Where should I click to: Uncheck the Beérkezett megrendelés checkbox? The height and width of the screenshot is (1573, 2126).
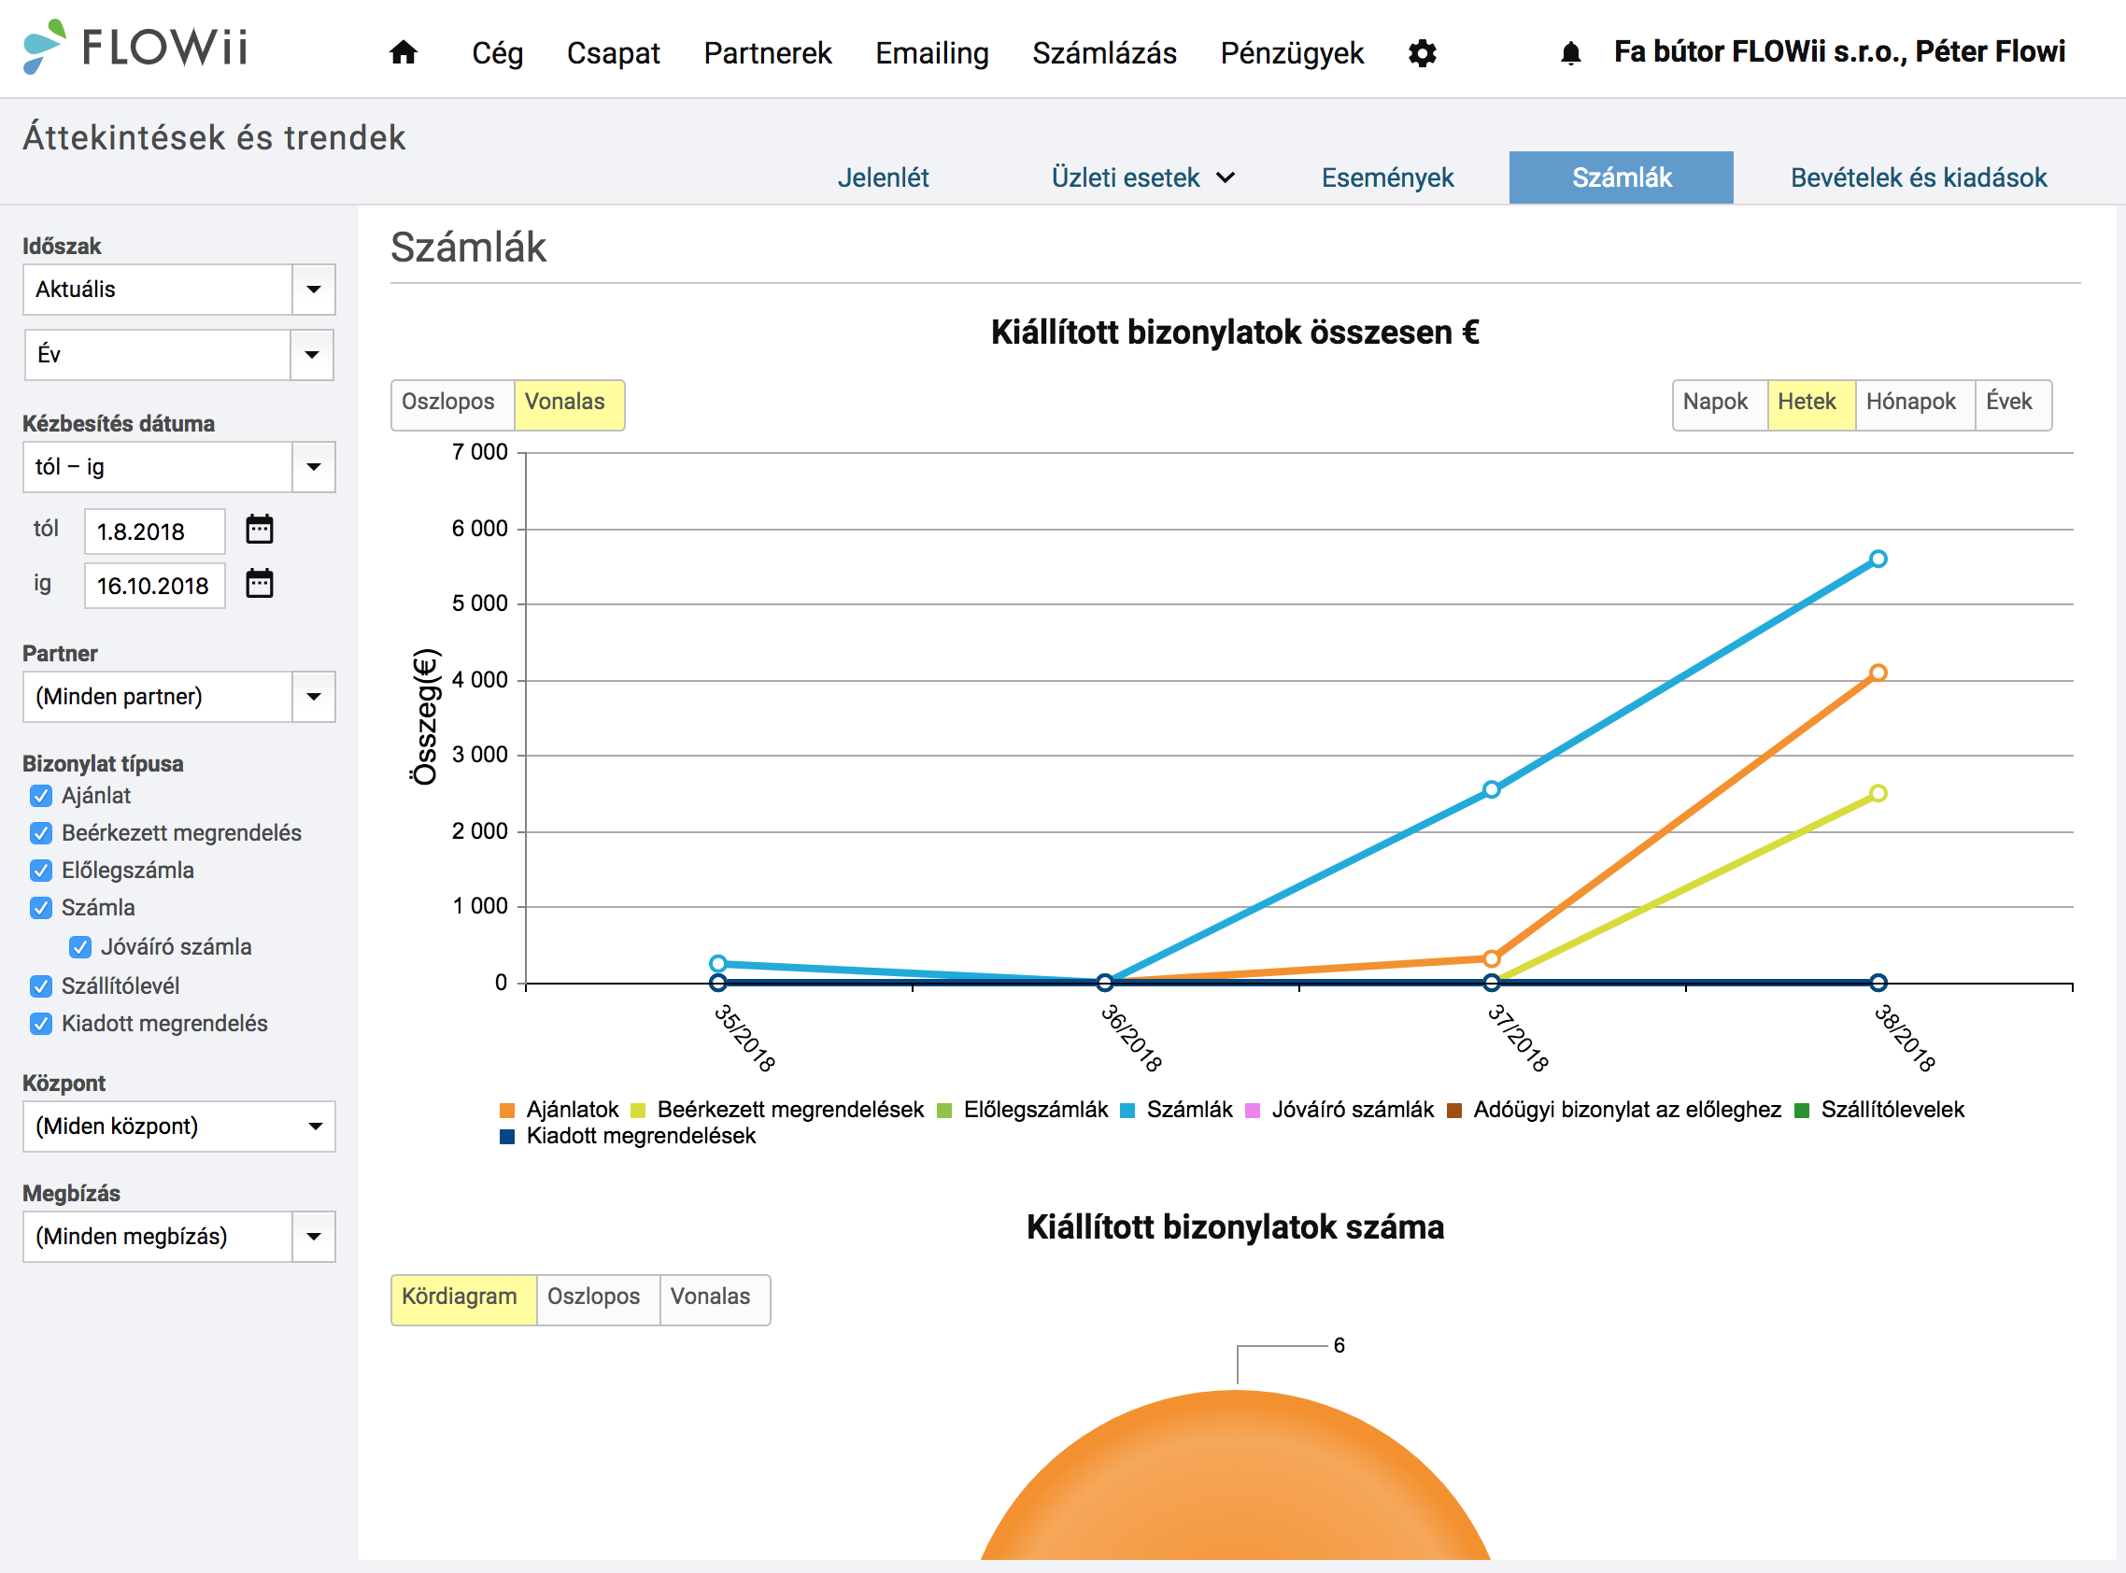click(41, 833)
